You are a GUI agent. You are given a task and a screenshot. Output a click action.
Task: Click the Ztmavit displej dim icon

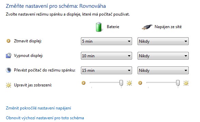pyautogui.click(x=9, y=41)
